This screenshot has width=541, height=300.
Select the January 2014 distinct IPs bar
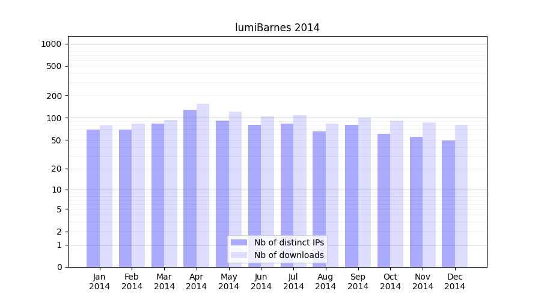tap(93, 198)
